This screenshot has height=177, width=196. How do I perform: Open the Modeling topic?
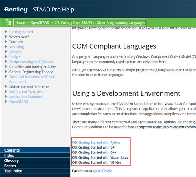(17, 47)
